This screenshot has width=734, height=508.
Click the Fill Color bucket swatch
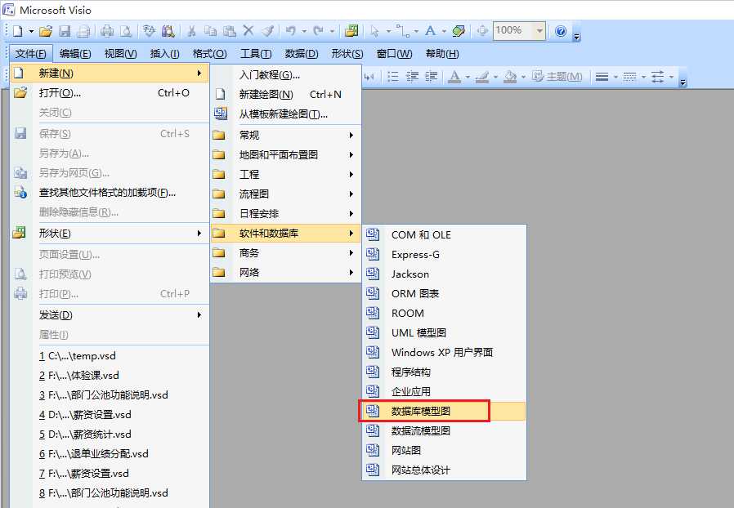(x=510, y=77)
